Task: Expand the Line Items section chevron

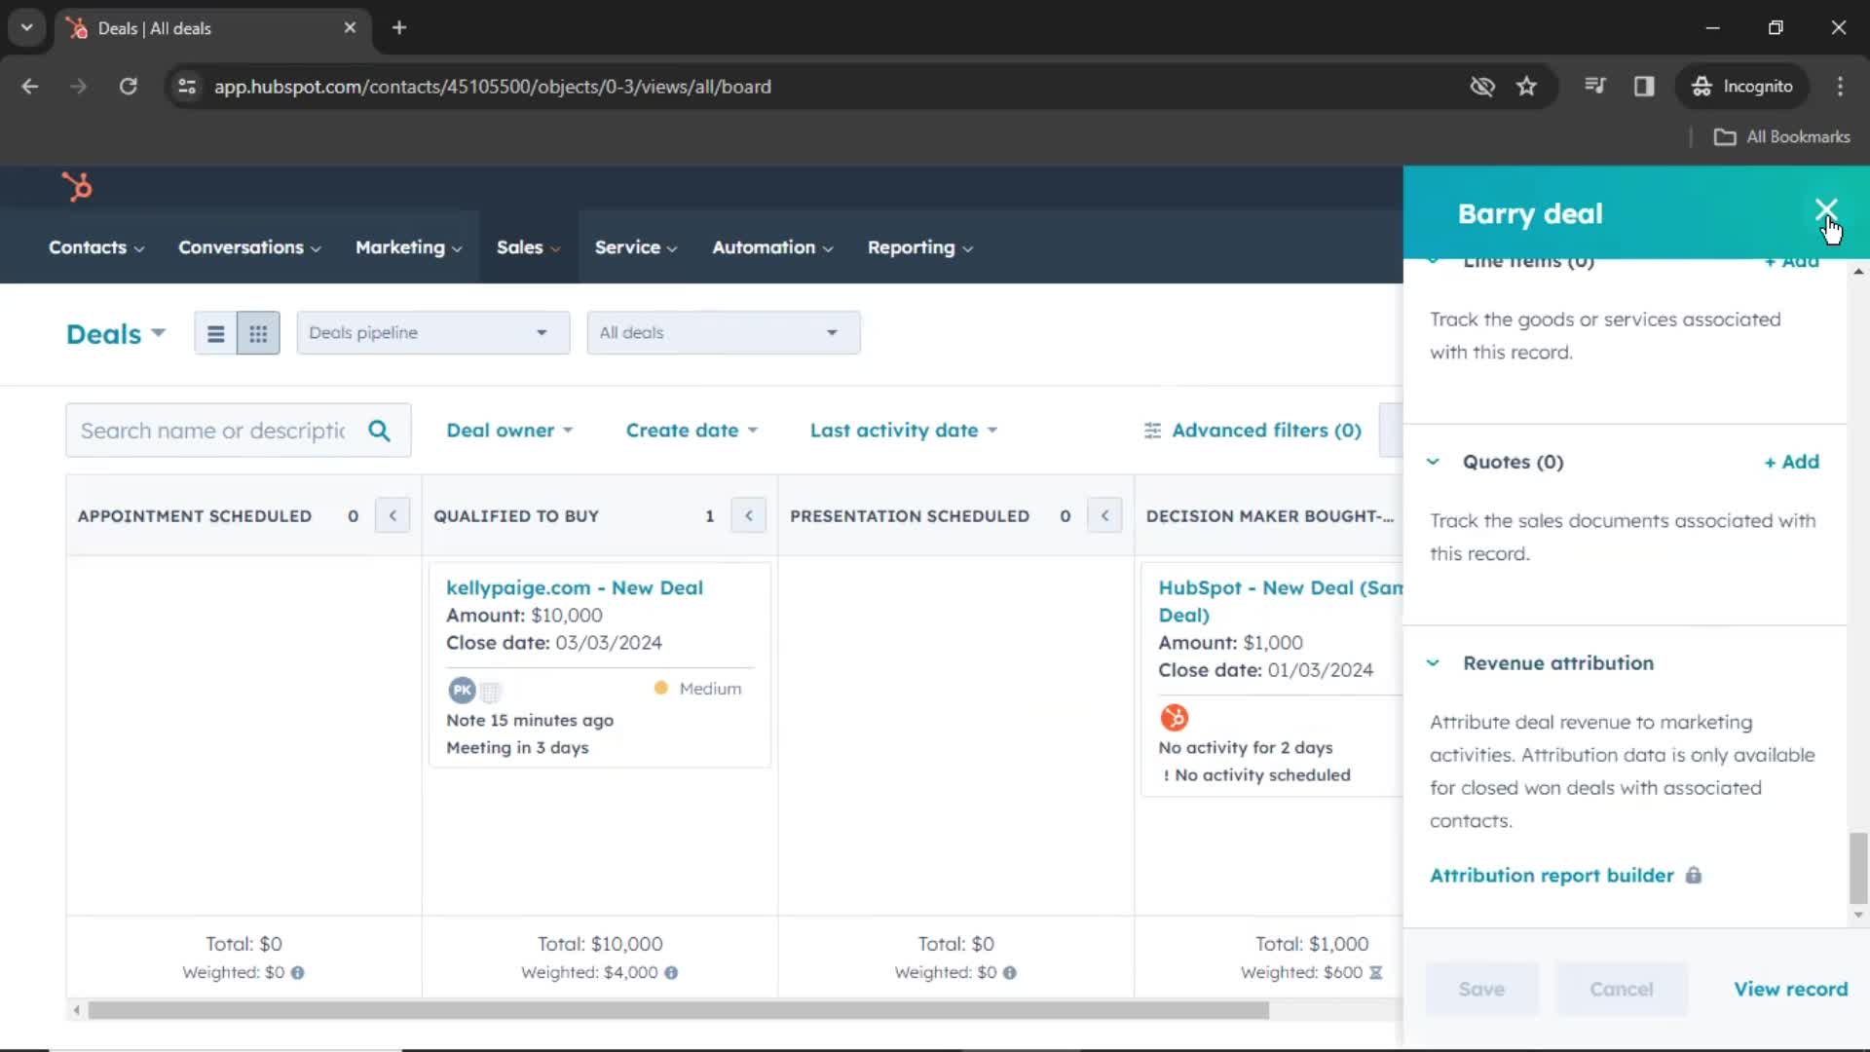Action: point(1435,258)
